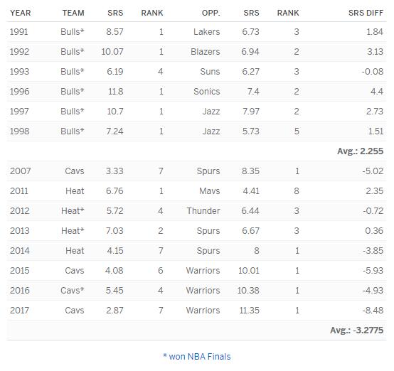Click the Avg.: 2.255 summary value
This screenshot has width=394, height=371.
(361, 151)
